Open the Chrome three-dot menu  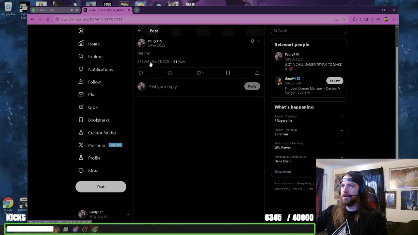(394, 19)
